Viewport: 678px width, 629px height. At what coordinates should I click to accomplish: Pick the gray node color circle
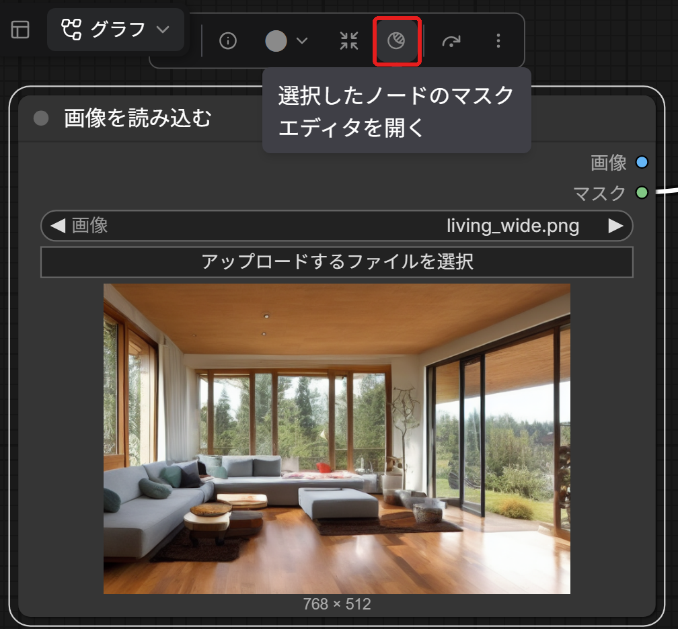click(x=276, y=41)
